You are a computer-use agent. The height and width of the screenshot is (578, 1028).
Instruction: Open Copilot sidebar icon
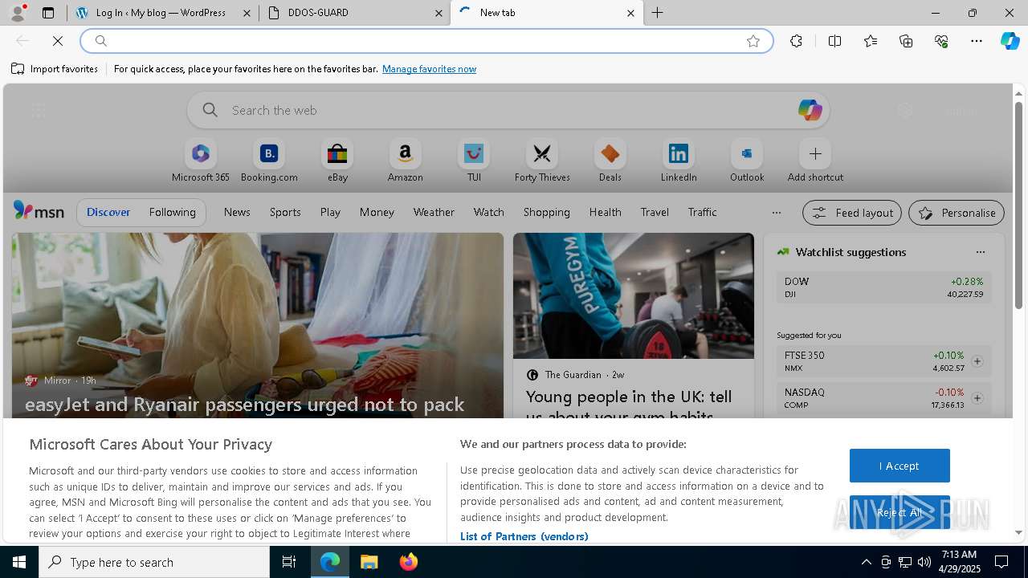1010,41
